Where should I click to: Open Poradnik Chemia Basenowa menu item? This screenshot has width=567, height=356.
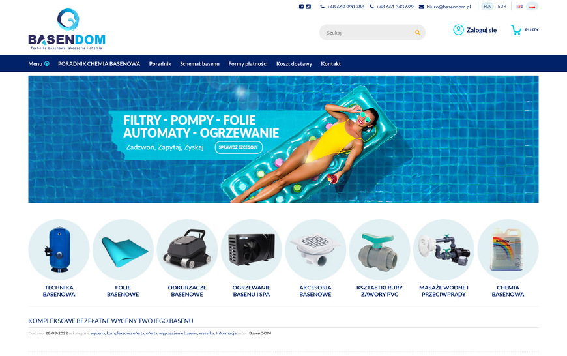click(x=99, y=64)
